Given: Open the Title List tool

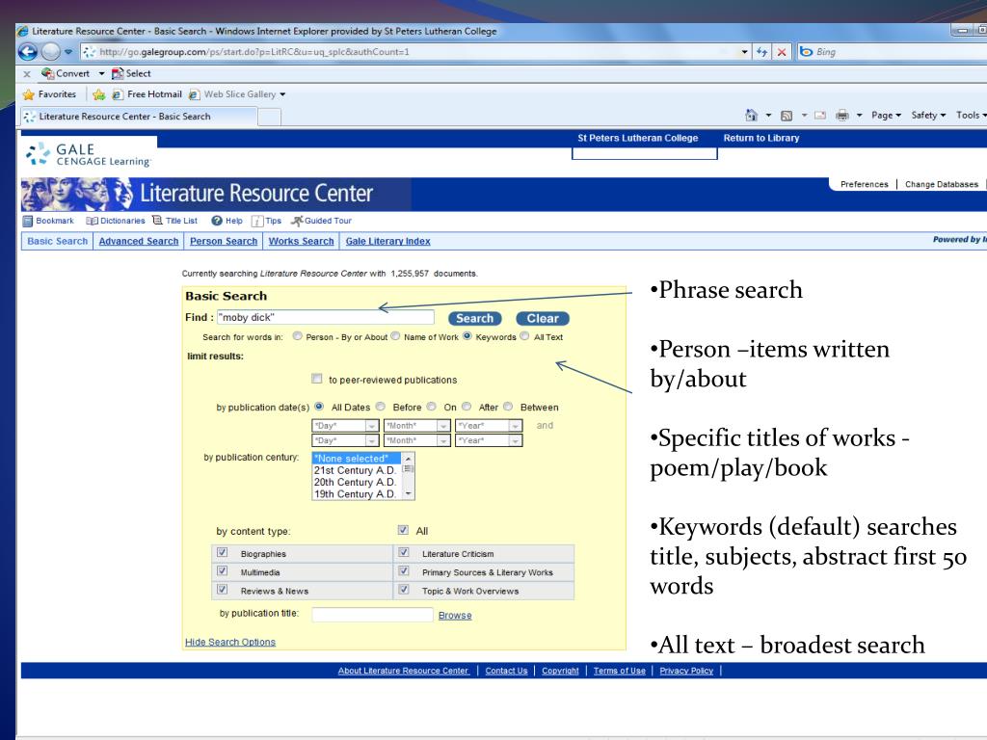Looking at the screenshot, I should tap(175, 221).
